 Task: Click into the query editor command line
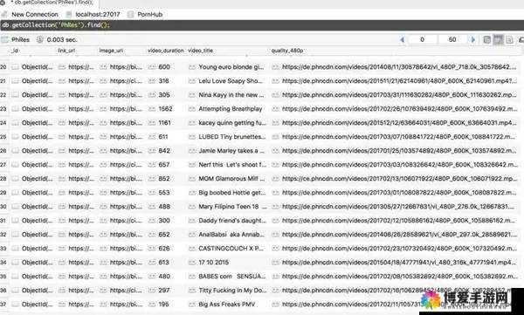(262, 25)
